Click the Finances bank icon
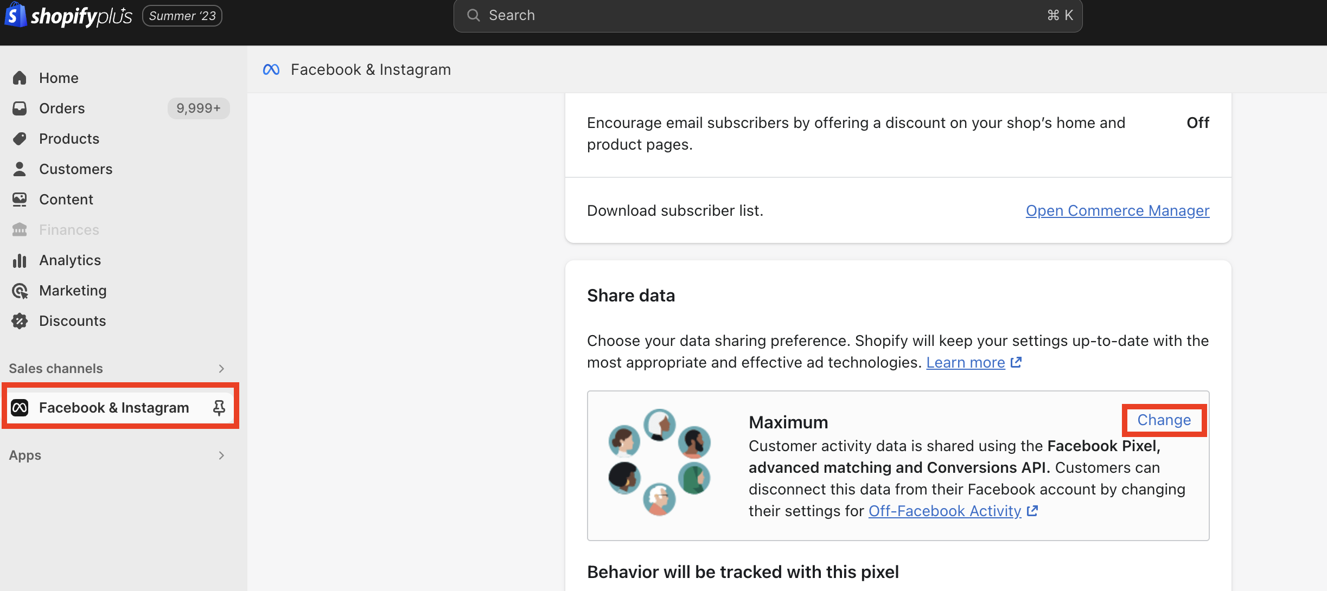The height and width of the screenshot is (591, 1327). 20,230
